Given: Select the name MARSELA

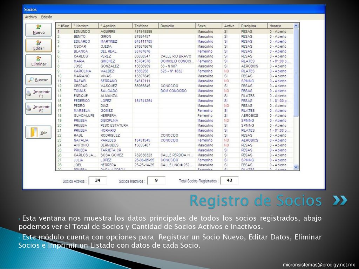Looking at the screenshot, I should [82, 111].
